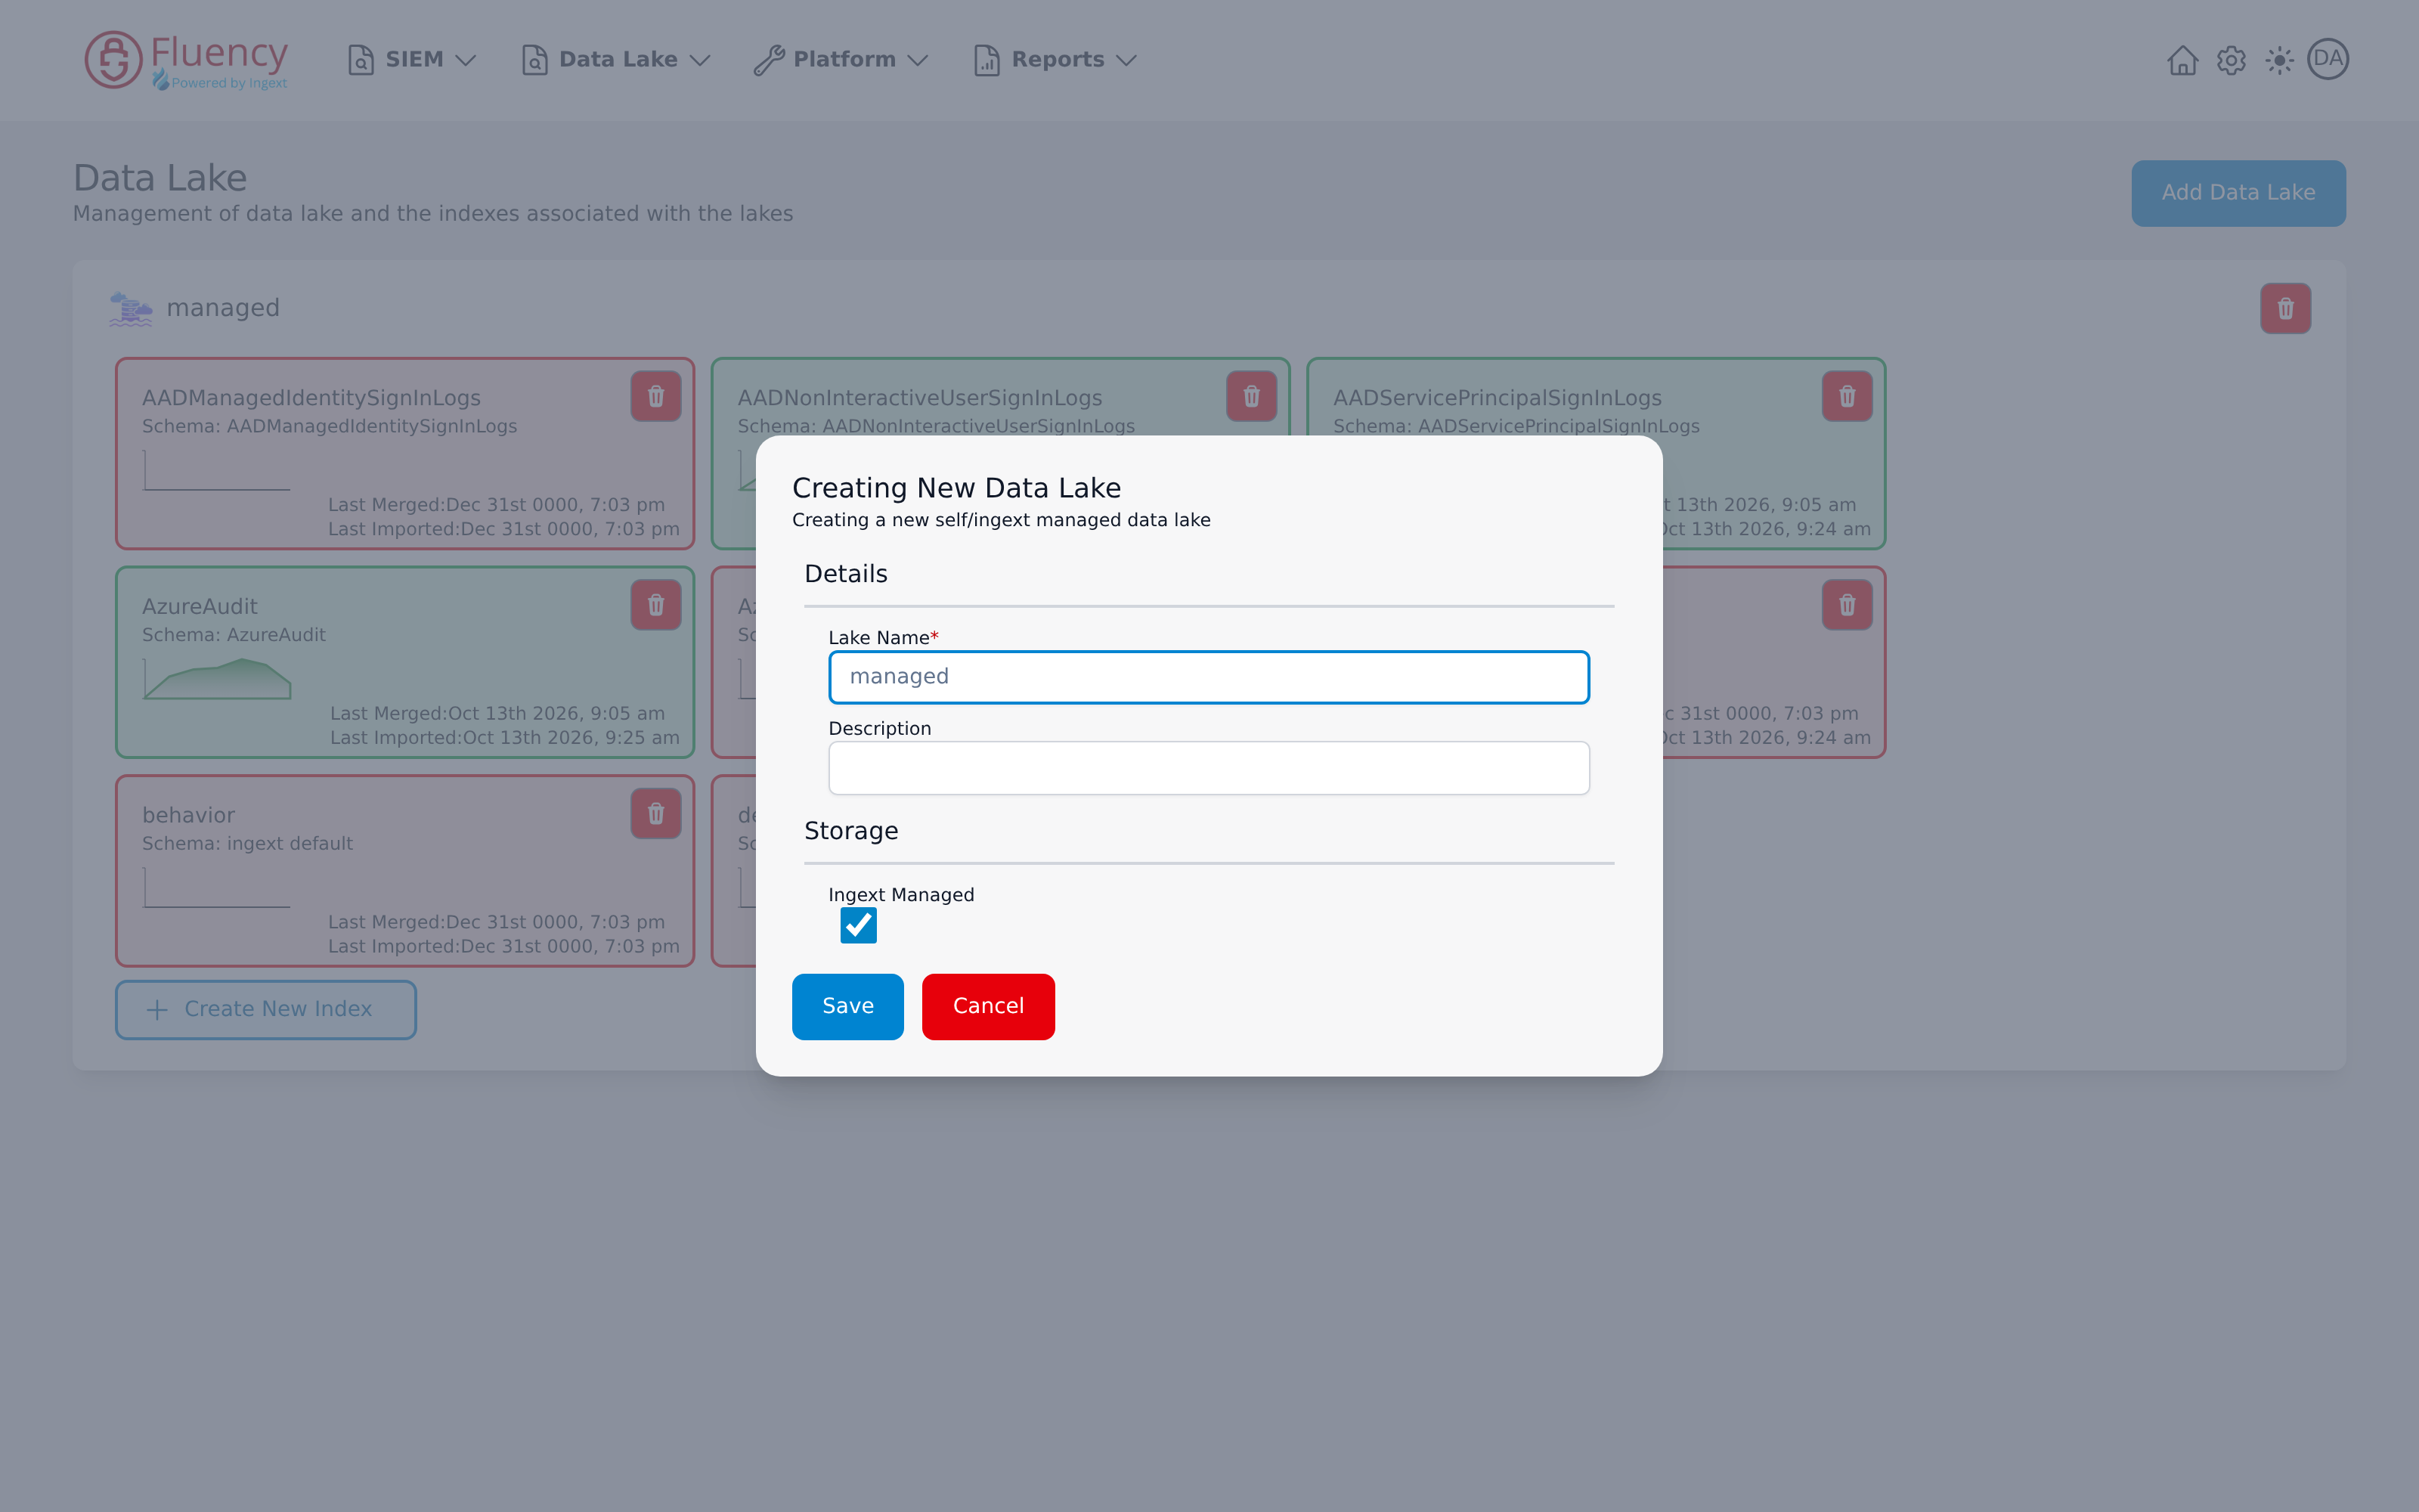Image resolution: width=2419 pixels, height=1512 pixels.
Task: Expand the SIEM dropdown chevron
Action: [x=465, y=60]
